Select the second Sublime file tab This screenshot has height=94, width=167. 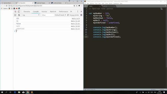[x=109, y=6]
